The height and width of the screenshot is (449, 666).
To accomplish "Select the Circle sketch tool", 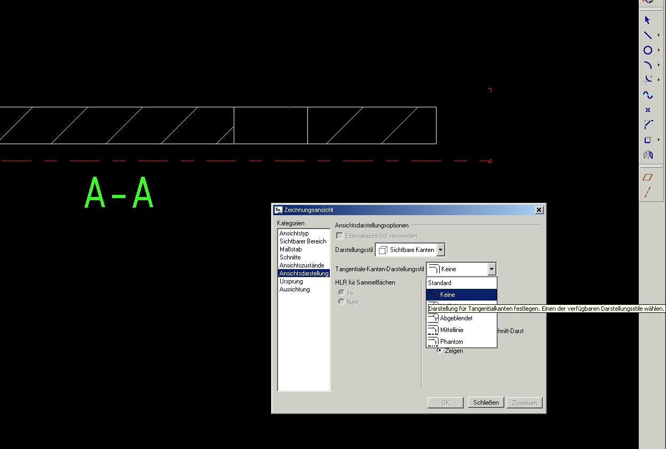I will tap(647, 50).
